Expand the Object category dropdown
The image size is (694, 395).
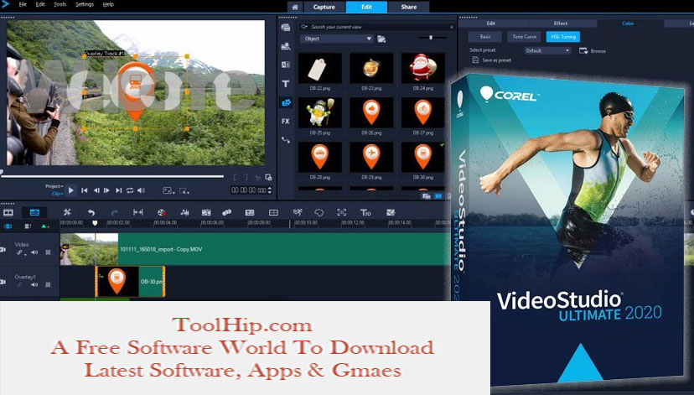[x=336, y=39]
